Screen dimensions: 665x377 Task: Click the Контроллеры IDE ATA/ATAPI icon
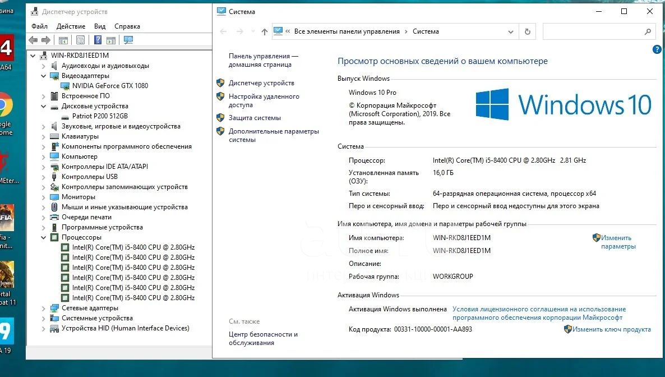54,167
